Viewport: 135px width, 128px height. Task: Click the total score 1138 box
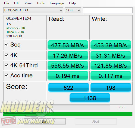point(90,98)
